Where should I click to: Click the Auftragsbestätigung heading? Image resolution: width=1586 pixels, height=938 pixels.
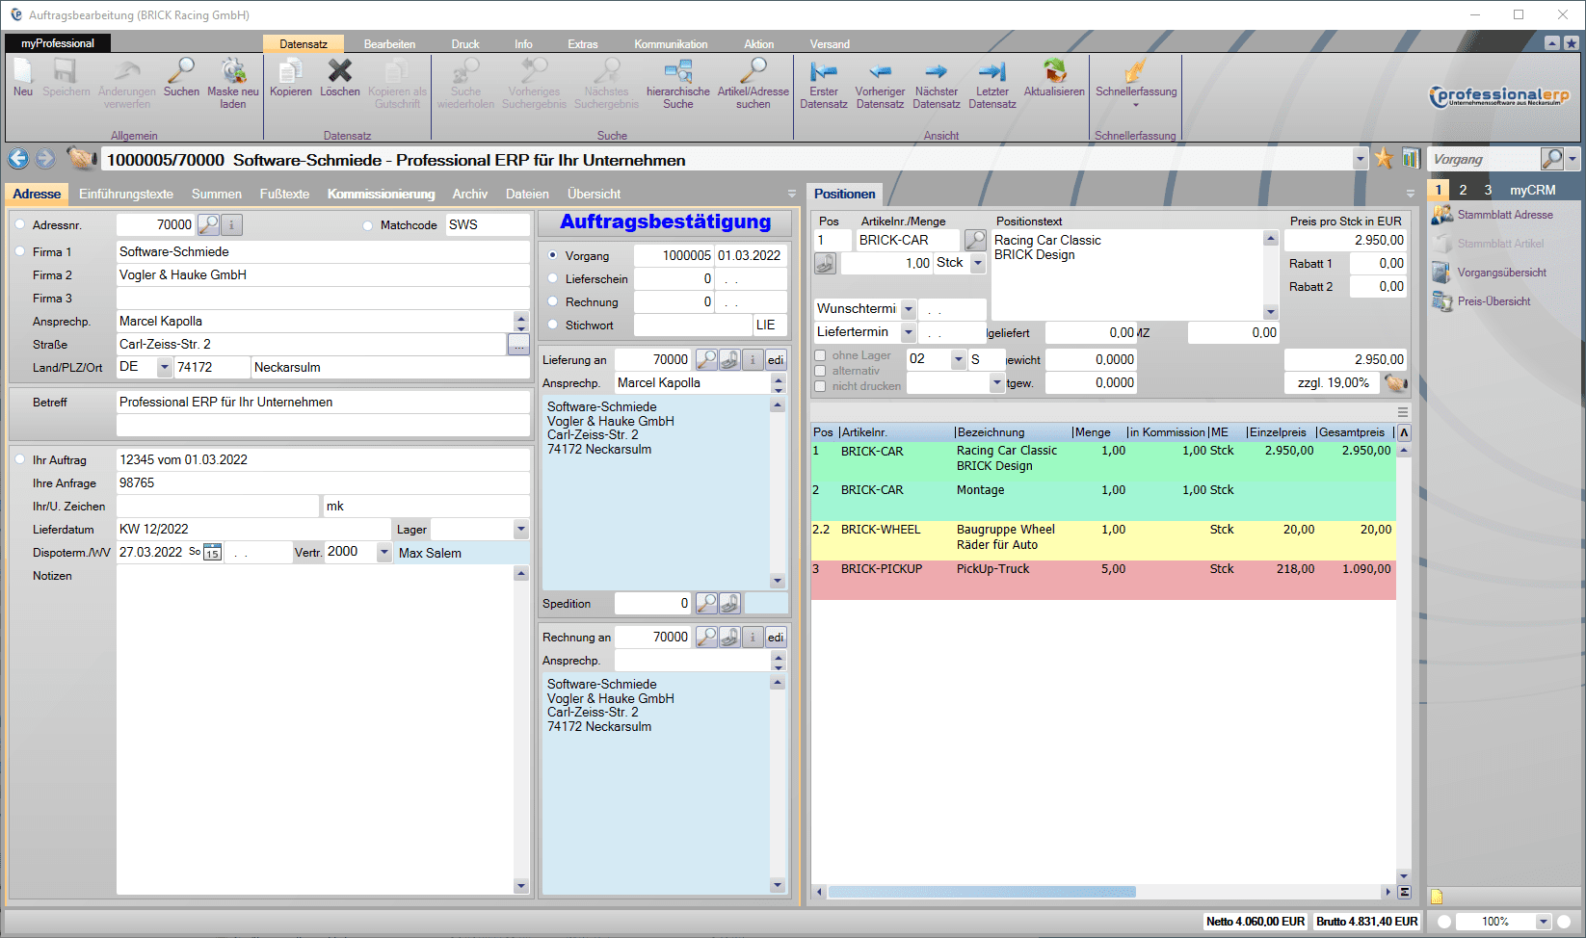pyautogui.click(x=665, y=222)
